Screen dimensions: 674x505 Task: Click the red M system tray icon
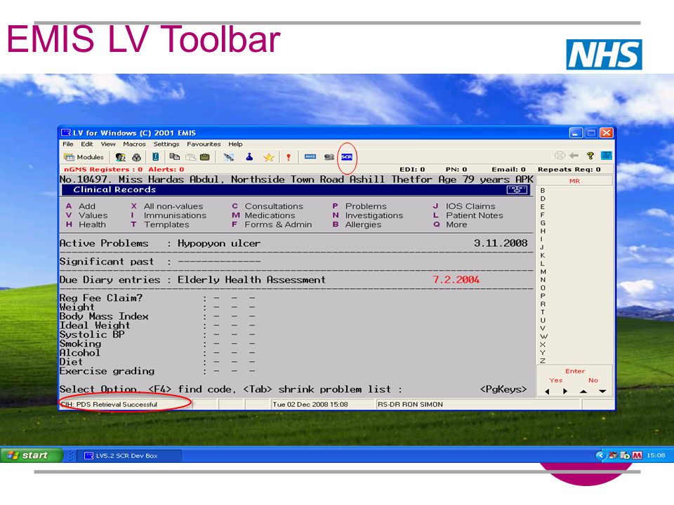[637, 455]
